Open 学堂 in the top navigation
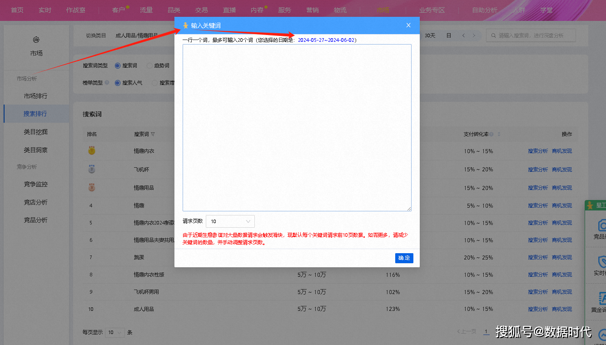This screenshot has width=606, height=345. pos(546,10)
